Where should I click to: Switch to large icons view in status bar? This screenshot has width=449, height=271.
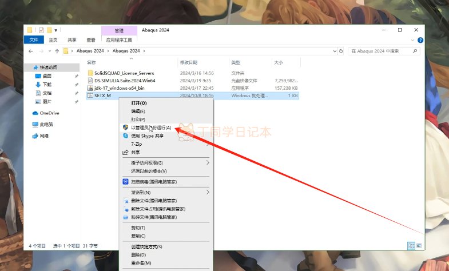pos(419,245)
